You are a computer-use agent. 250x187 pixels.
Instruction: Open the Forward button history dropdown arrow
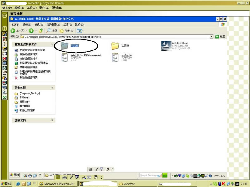tap(36, 31)
